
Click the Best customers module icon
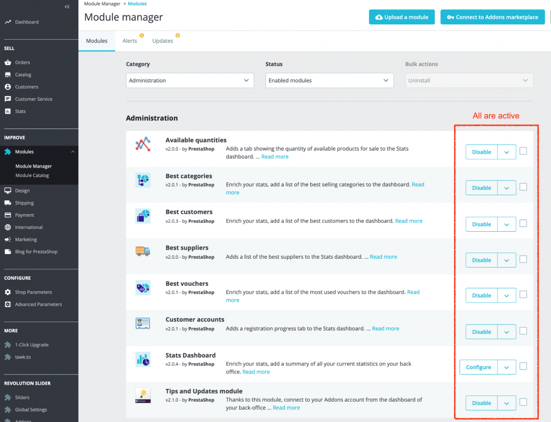point(143,216)
